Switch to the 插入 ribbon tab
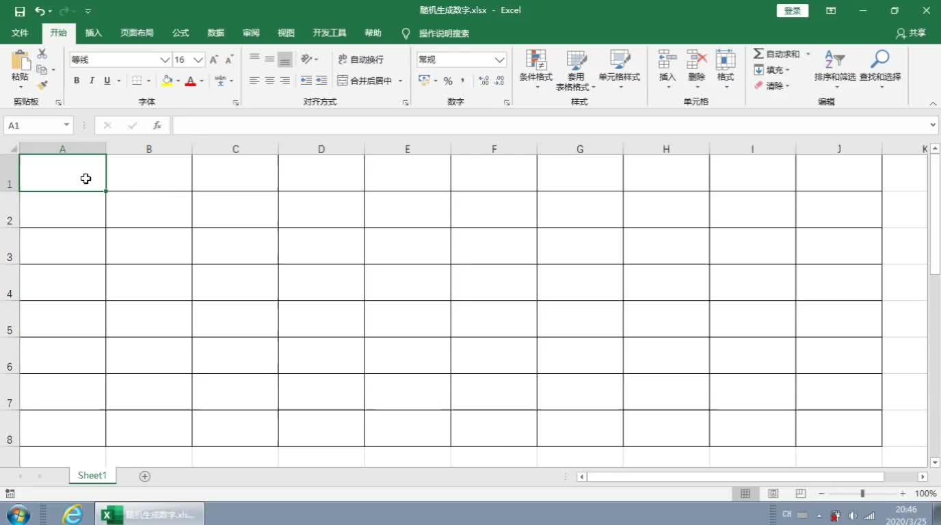The height and width of the screenshot is (525, 941). click(x=93, y=32)
